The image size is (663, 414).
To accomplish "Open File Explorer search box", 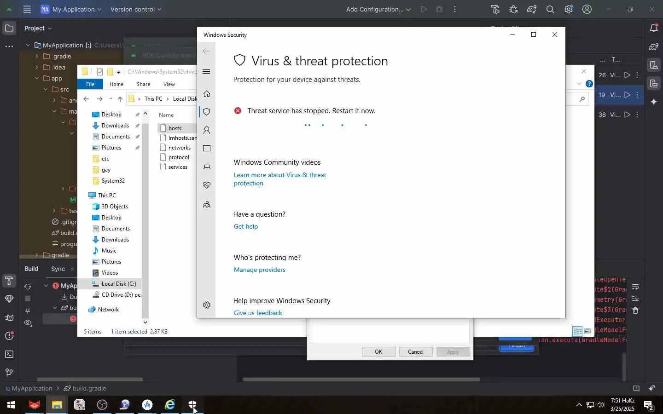I will pos(578,99).
